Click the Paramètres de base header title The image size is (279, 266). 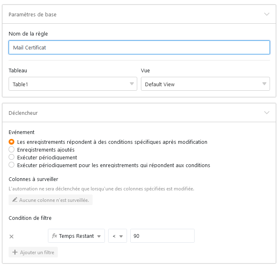coord(32,14)
